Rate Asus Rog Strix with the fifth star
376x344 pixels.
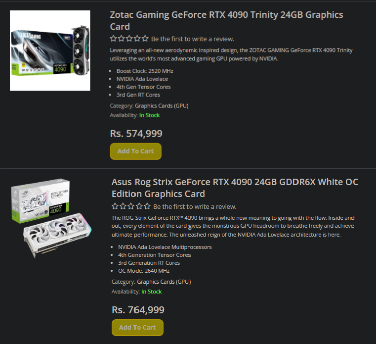pyautogui.click(x=147, y=206)
